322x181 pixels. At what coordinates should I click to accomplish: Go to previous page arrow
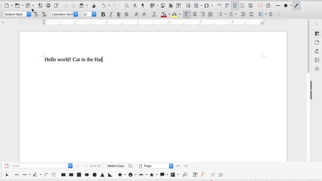[x=178, y=166]
